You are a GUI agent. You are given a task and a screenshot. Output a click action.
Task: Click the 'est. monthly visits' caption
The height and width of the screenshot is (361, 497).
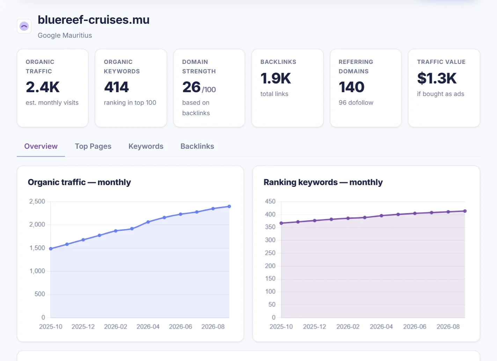coord(52,103)
